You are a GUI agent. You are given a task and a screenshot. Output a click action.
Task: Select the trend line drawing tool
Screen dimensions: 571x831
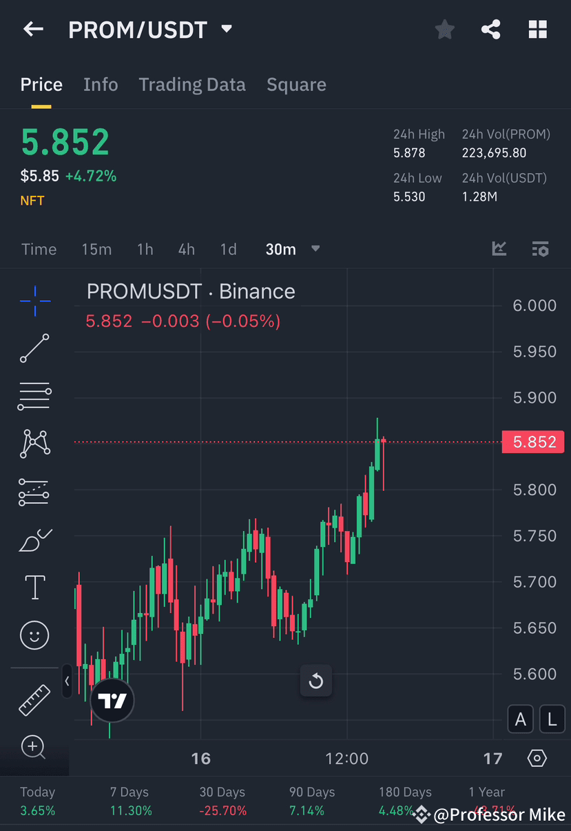pos(34,348)
